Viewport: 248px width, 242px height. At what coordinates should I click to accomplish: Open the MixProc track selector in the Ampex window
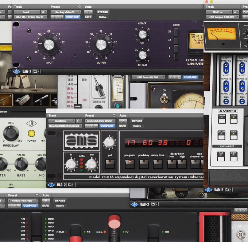point(219,12)
